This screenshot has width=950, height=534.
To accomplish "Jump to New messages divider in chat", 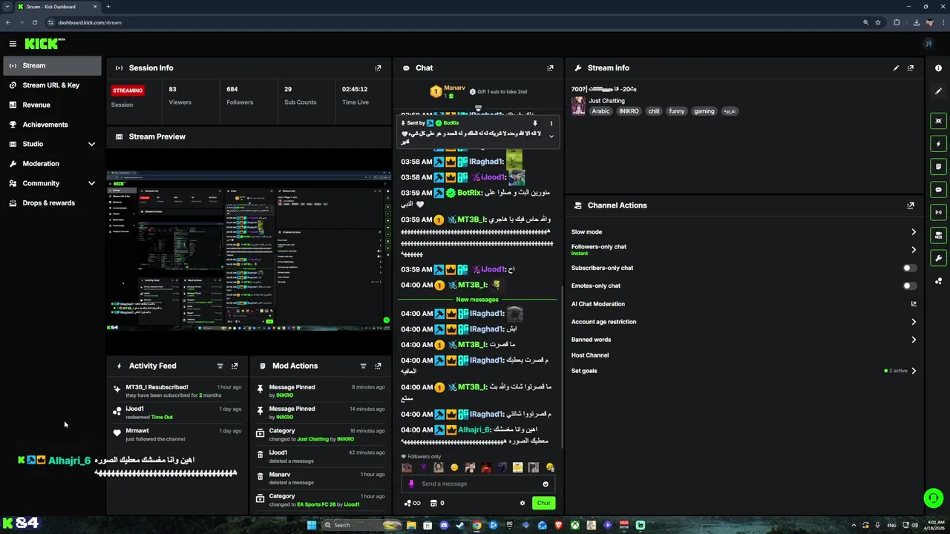I will 477,300.
